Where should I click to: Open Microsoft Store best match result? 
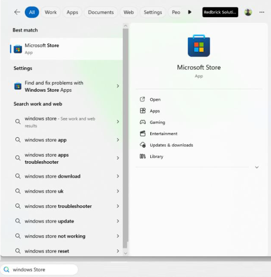[x=66, y=49]
